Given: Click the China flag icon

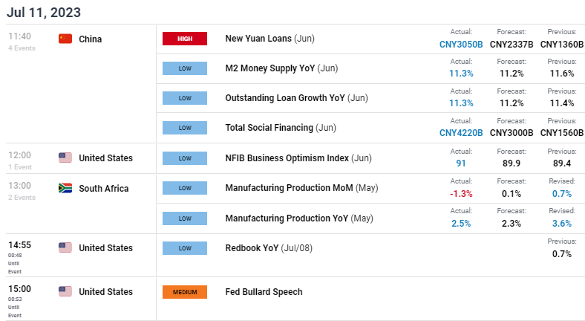Looking at the screenshot, I should (65, 39).
